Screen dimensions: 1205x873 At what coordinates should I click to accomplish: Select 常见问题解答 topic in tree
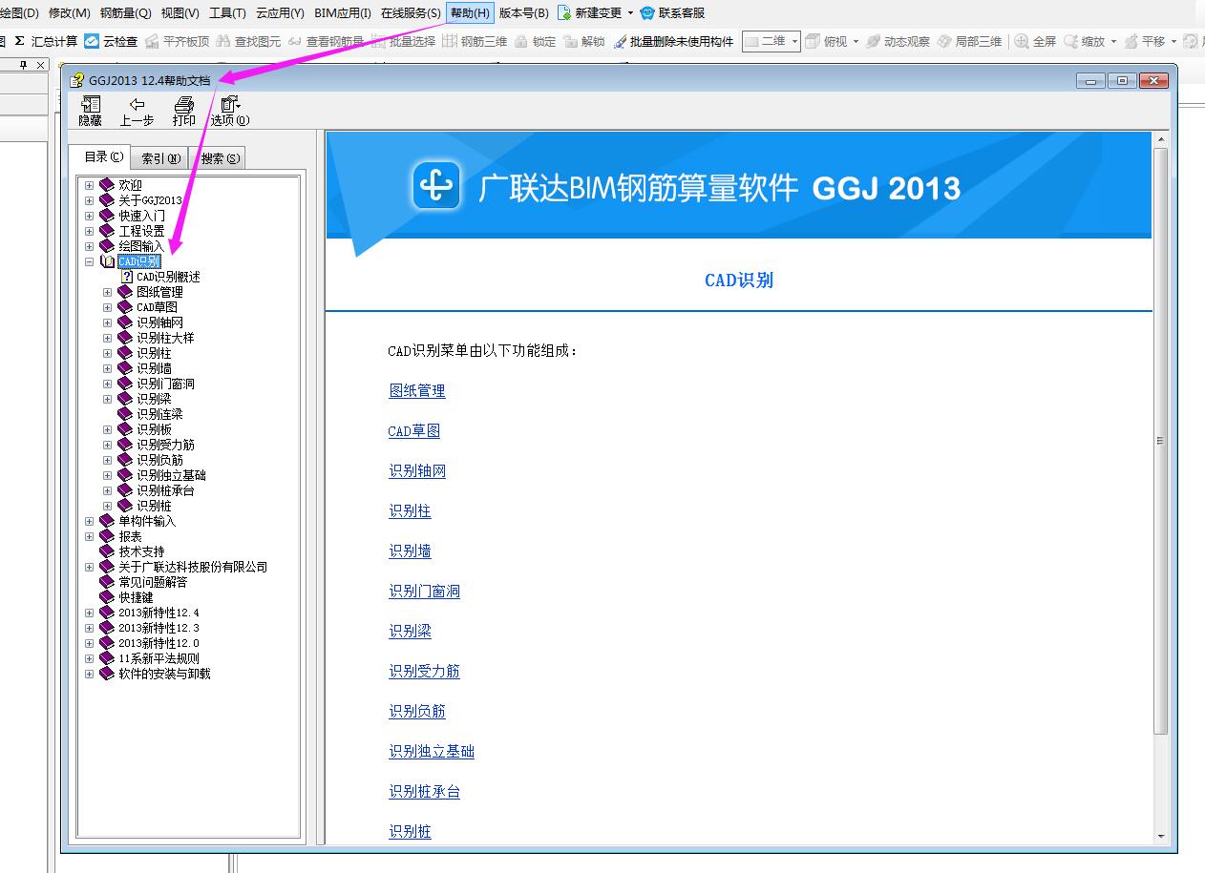153,582
